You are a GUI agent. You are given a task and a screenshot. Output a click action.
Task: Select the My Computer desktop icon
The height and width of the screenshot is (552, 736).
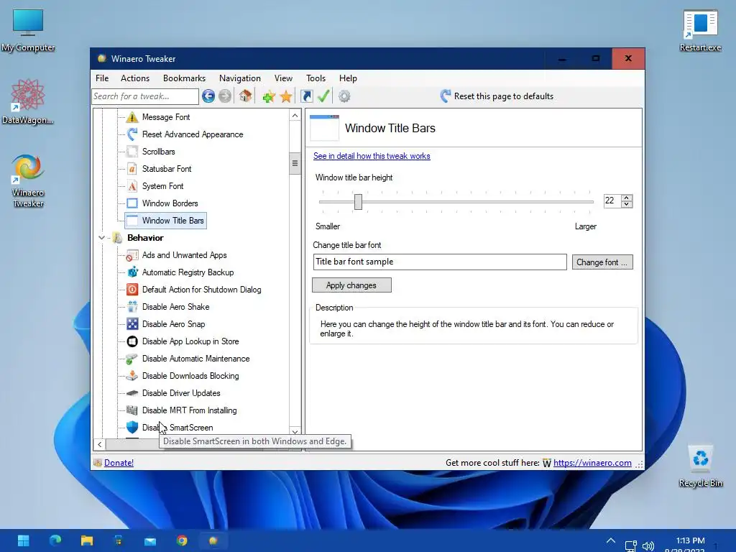28,30
